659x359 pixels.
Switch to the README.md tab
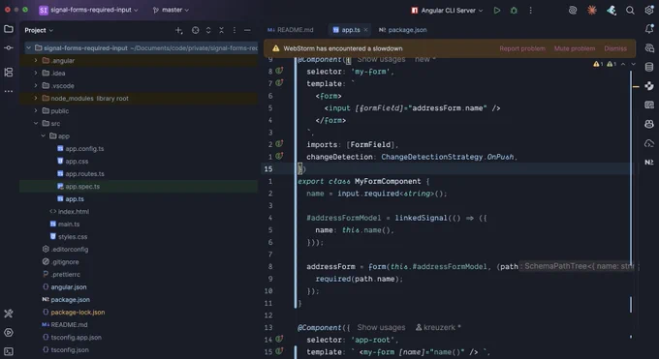291,30
